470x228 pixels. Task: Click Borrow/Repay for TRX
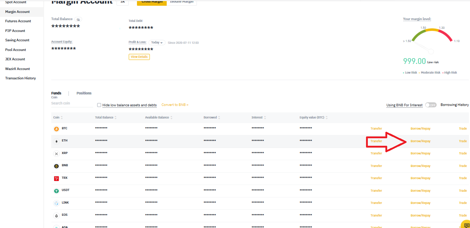[421, 178]
